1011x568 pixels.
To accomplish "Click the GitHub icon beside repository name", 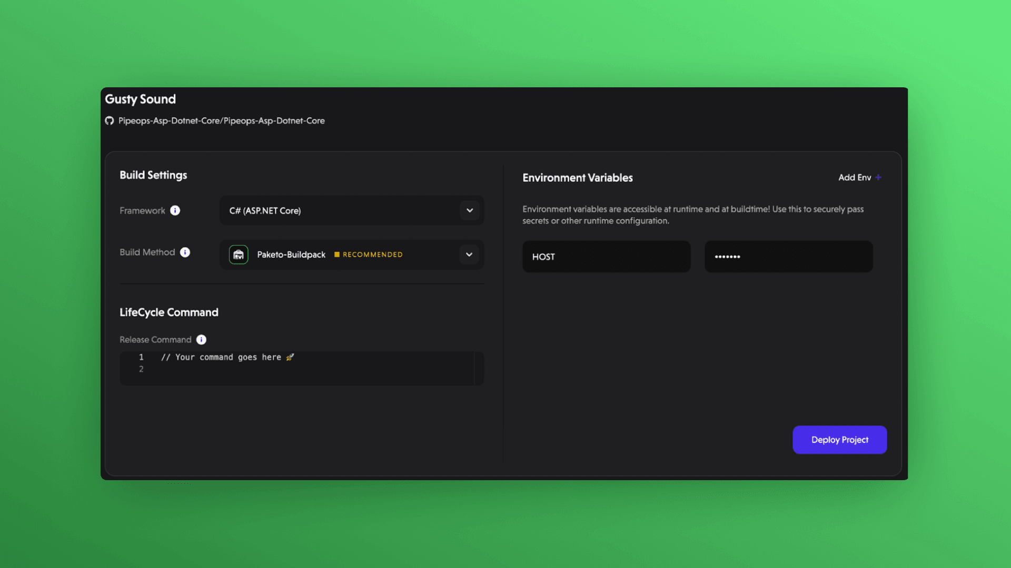I will click(x=110, y=121).
